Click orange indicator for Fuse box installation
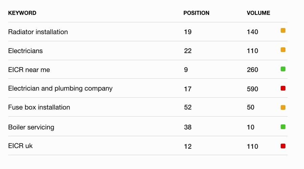This screenshot has height=169, width=304. (x=283, y=107)
